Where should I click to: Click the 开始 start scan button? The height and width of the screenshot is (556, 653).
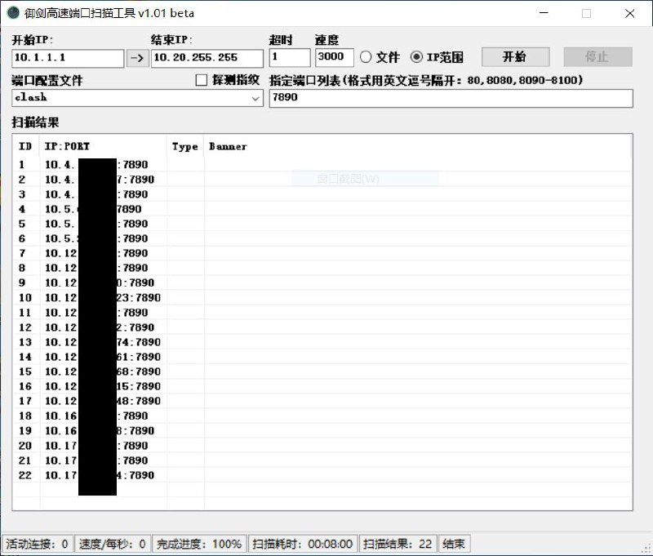coord(515,56)
